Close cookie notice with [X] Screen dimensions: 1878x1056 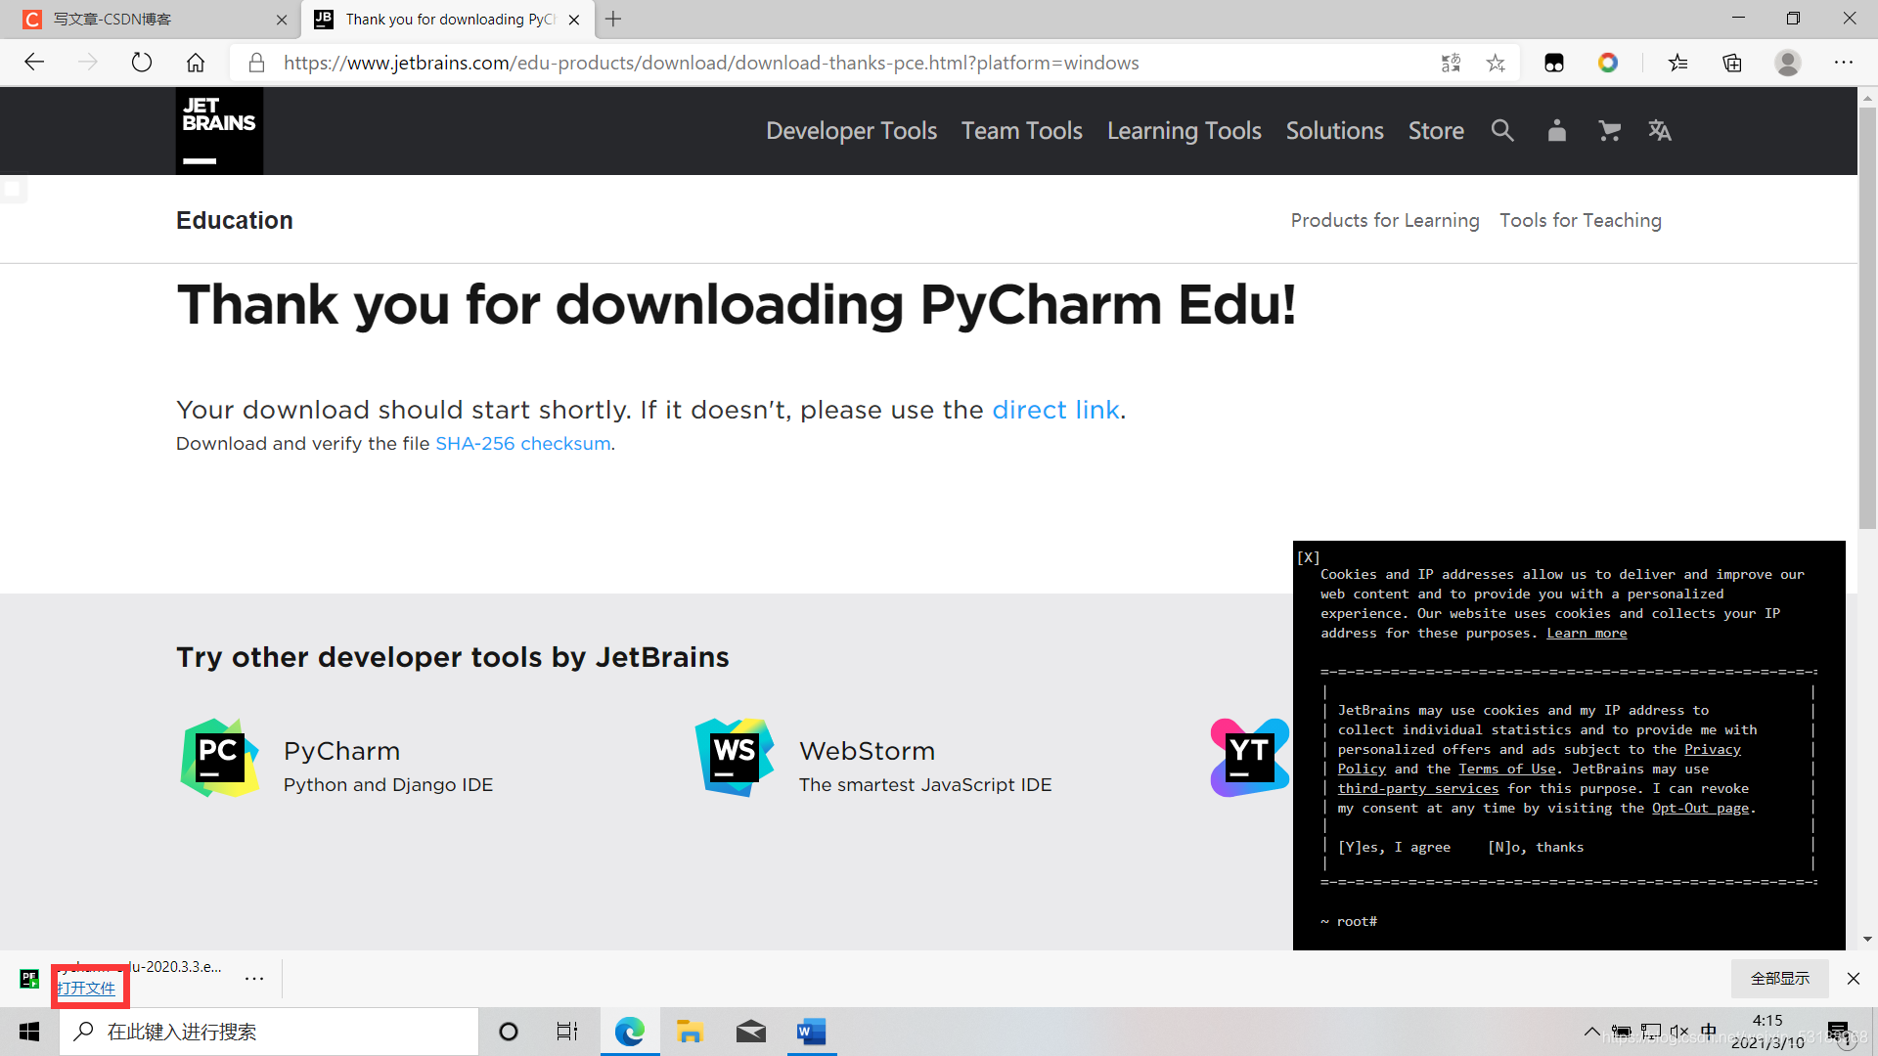(1309, 557)
